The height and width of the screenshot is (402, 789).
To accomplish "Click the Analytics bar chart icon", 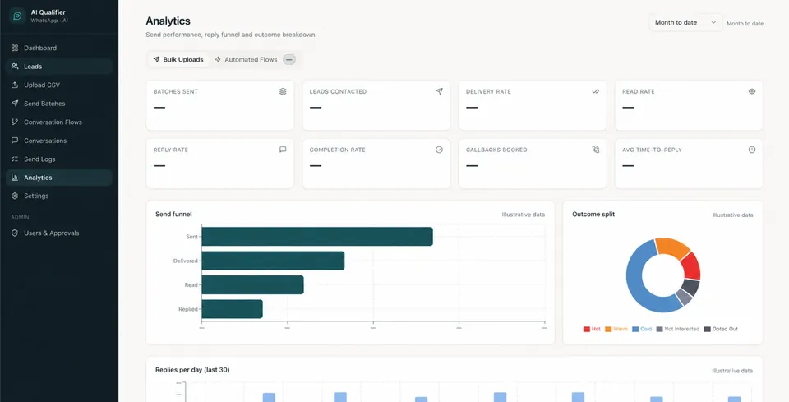I will [15, 178].
